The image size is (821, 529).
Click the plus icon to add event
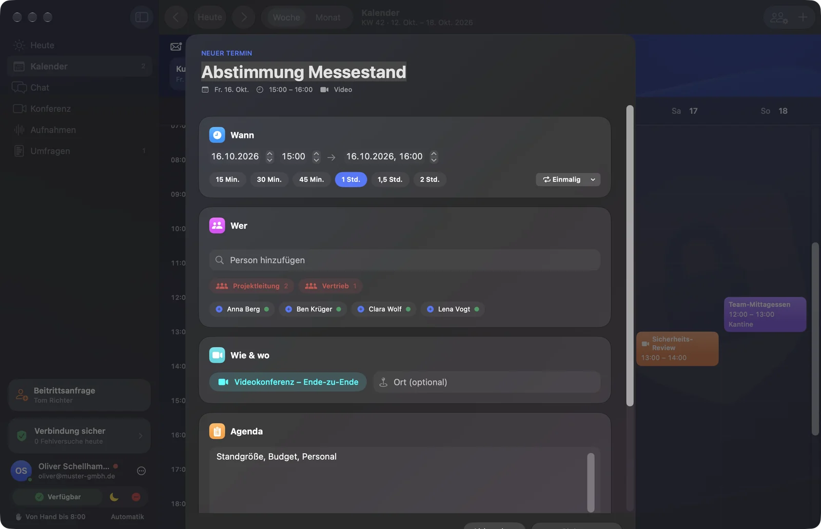click(803, 17)
